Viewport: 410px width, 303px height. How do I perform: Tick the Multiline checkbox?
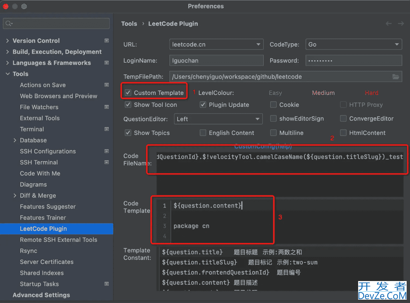[273, 133]
